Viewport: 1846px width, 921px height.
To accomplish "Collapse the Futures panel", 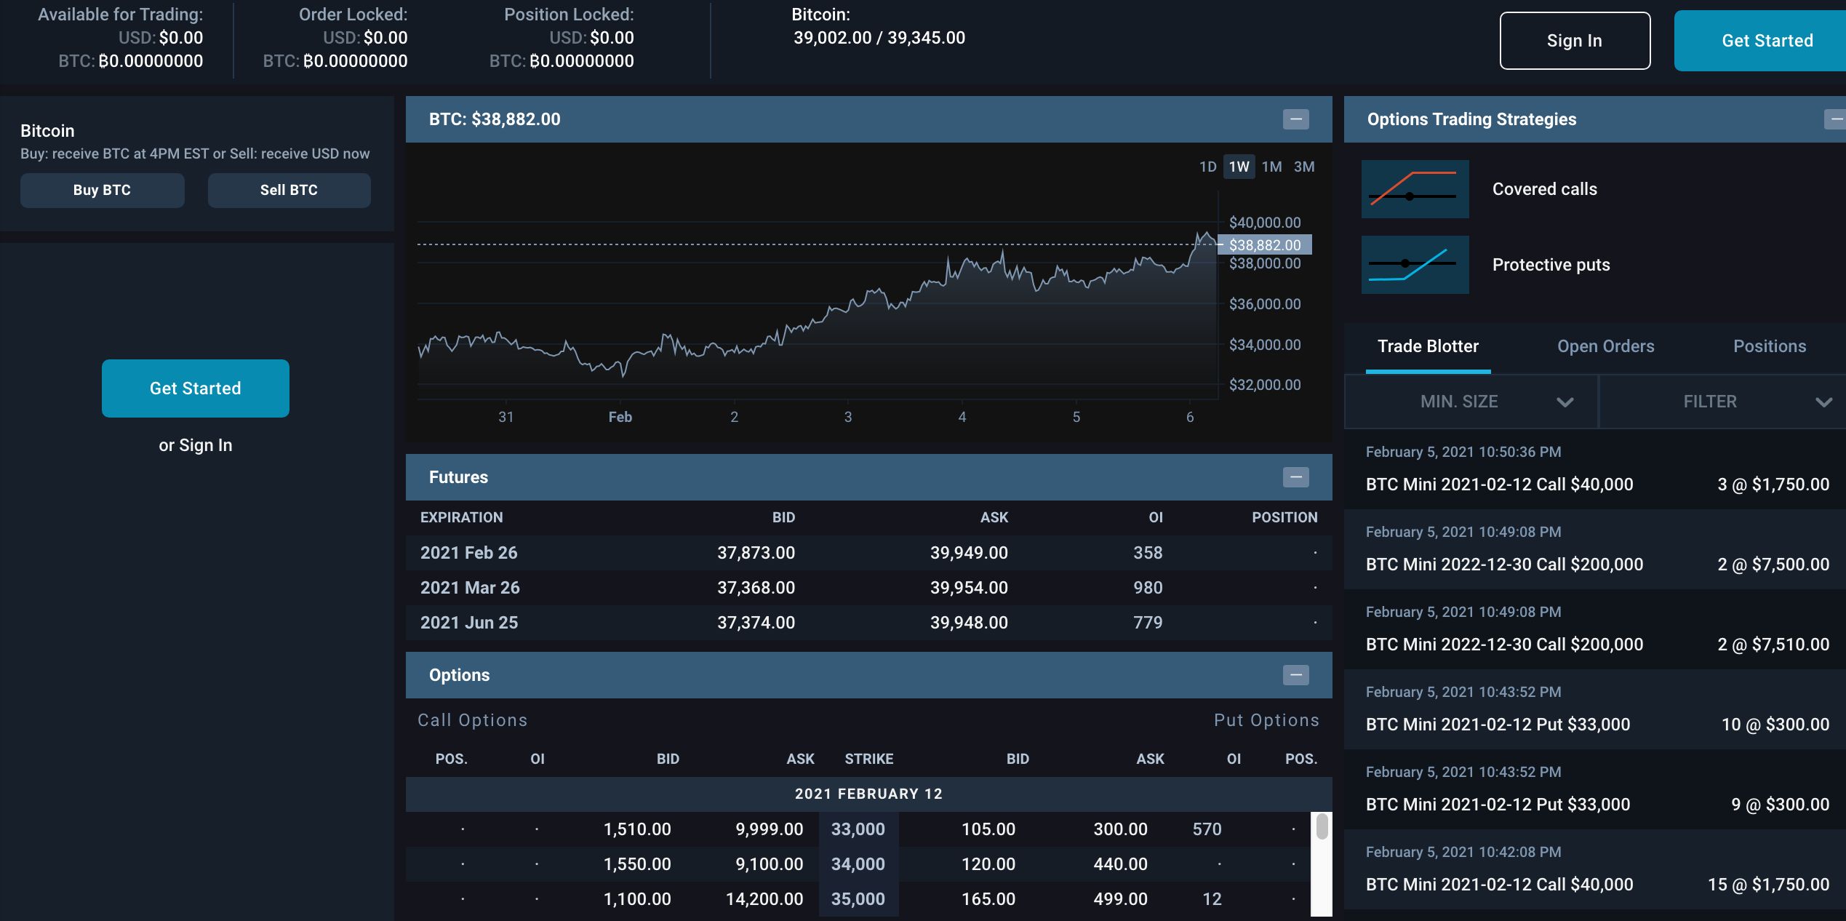I will (1295, 477).
